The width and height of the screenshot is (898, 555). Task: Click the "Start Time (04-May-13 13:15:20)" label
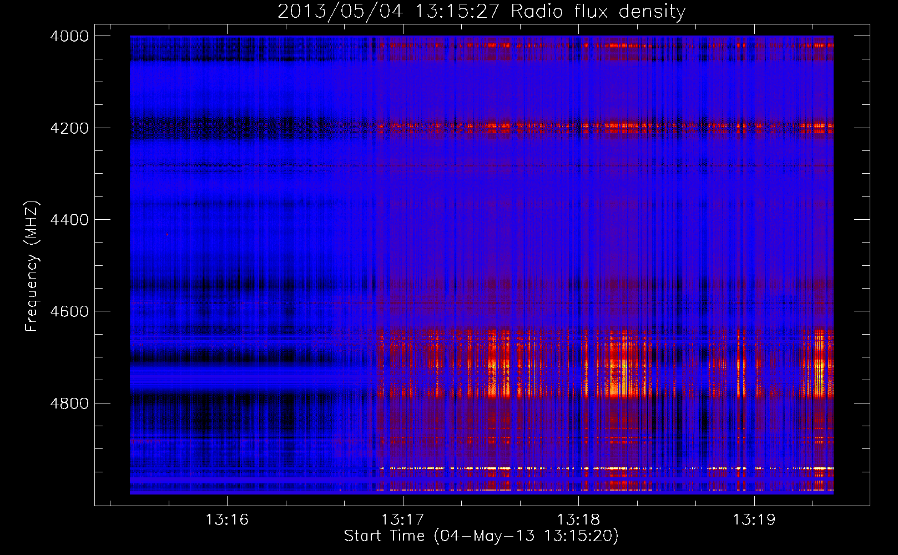click(481, 536)
